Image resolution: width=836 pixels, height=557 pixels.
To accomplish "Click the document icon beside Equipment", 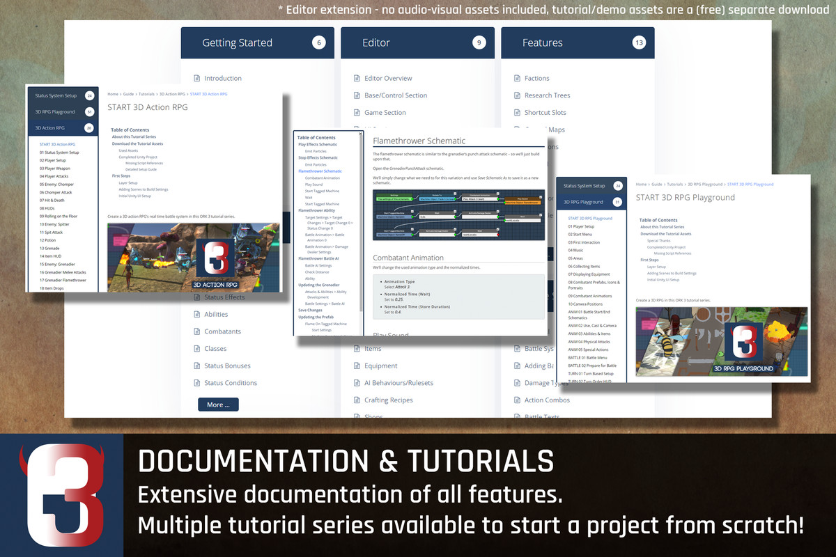I will (x=357, y=366).
